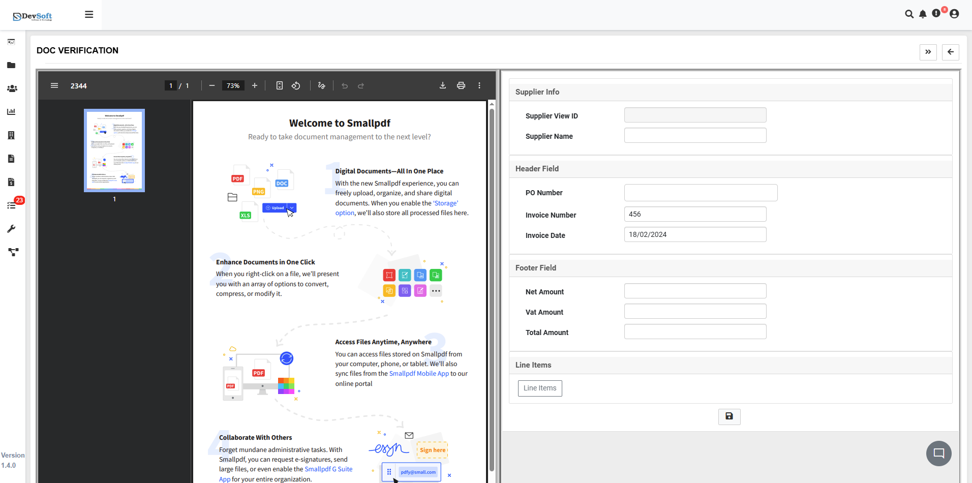The image size is (972, 483).
Task: Click the fit to page icon
Action: [280, 85]
